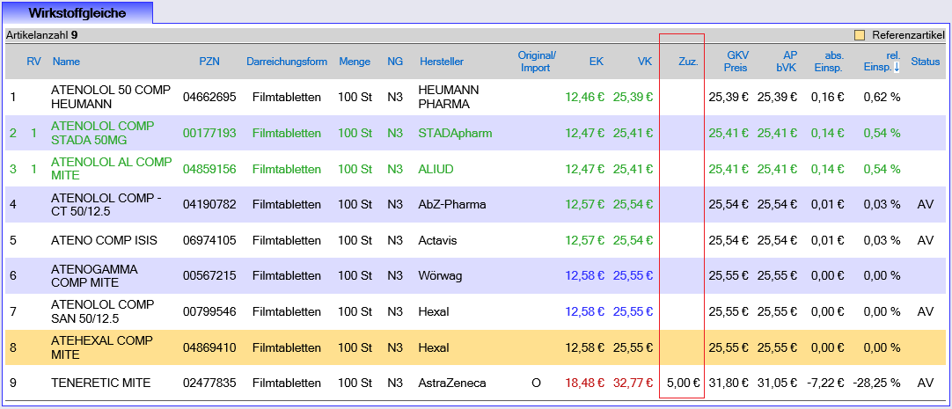Select the ATENOLOL AL COMP MITE entry
952x409 pixels.
111,168
